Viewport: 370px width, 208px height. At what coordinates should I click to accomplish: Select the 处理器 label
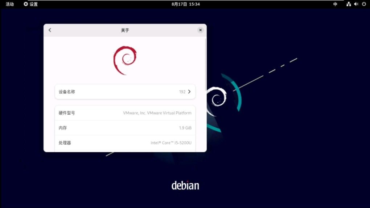[65, 143]
